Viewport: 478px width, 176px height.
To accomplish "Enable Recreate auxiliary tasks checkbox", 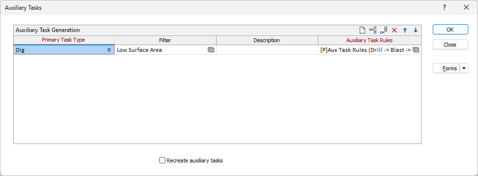I will 162,160.
